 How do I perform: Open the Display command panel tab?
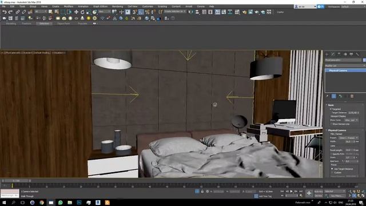pyautogui.click(x=351, y=54)
